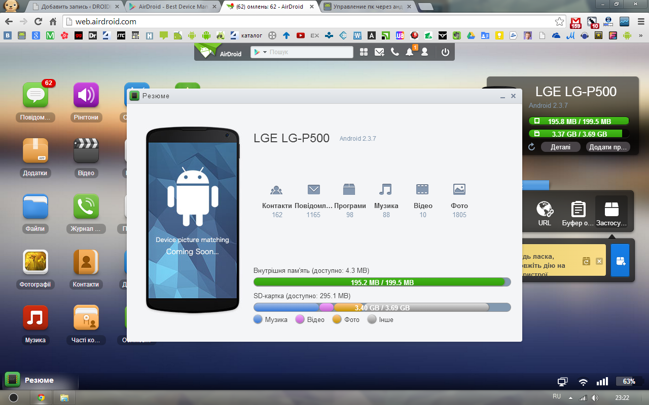Click the blue add-app button
Image resolution: width=649 pixels, height=405 pixels.
(620, 260)
